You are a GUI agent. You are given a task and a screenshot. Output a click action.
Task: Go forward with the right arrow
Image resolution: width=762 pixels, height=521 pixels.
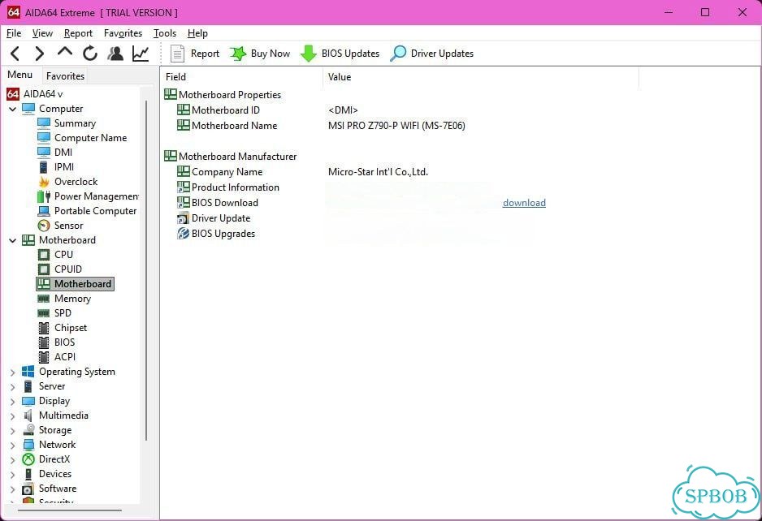[39, 54]
